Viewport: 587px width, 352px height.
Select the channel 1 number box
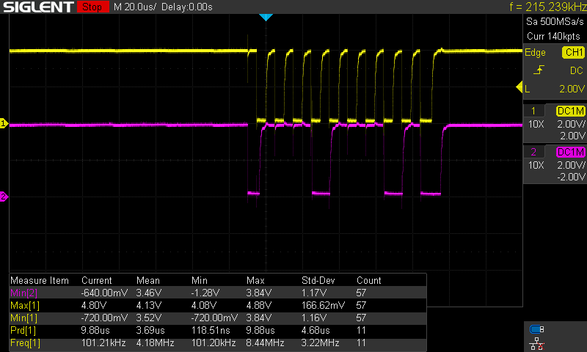[x=533, y=111]
